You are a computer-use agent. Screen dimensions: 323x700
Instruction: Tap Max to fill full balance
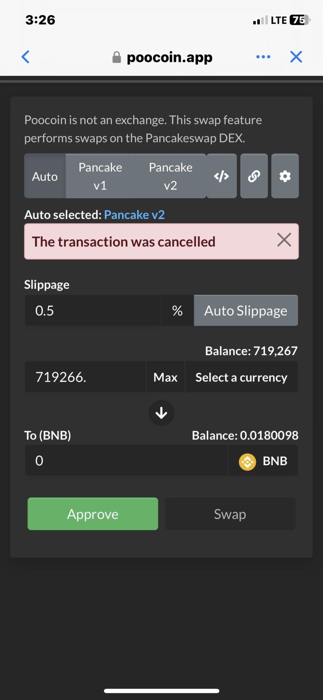(x=165, y=377)
